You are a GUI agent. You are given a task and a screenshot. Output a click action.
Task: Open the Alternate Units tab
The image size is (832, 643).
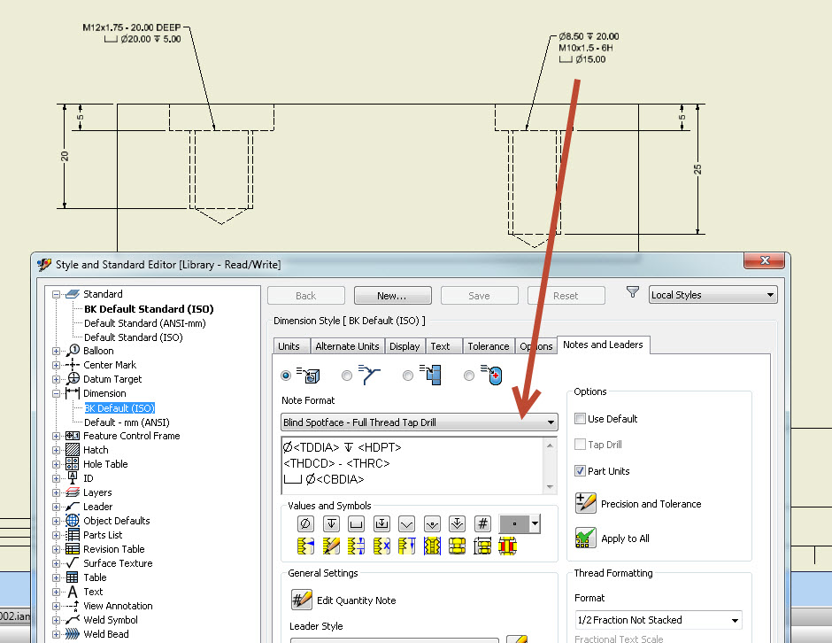tap(347, 346)
